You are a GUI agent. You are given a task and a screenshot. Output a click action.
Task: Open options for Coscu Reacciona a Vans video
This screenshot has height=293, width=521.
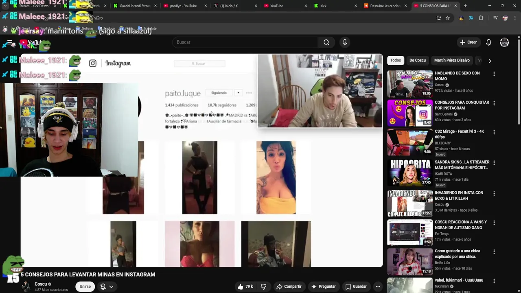click(x=494, y=223)
